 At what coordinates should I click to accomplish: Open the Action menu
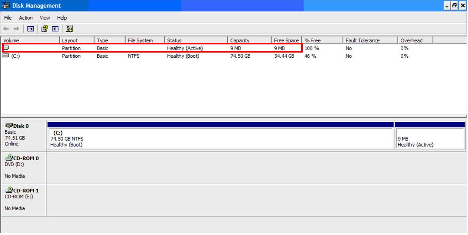(x=26, y=18)
